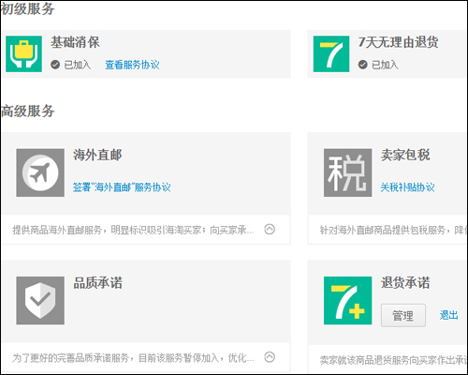The height and width of the screenshot is (375, 468).
Task: Click the 管理 button for 退货承诺
Action: (x=403, y=315)
